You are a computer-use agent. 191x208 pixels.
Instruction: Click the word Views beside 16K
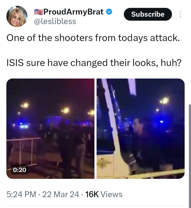coord(111,194)
